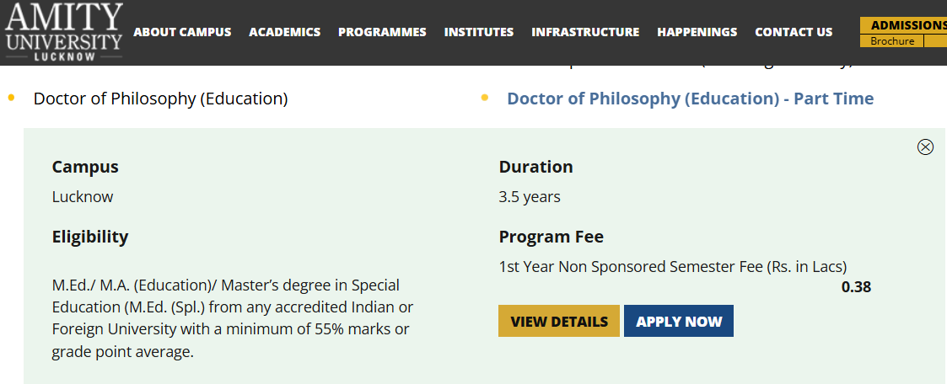Screen dimensions: 947x384
Task: Open the Brochure link
Action: [x=891, y=41]
